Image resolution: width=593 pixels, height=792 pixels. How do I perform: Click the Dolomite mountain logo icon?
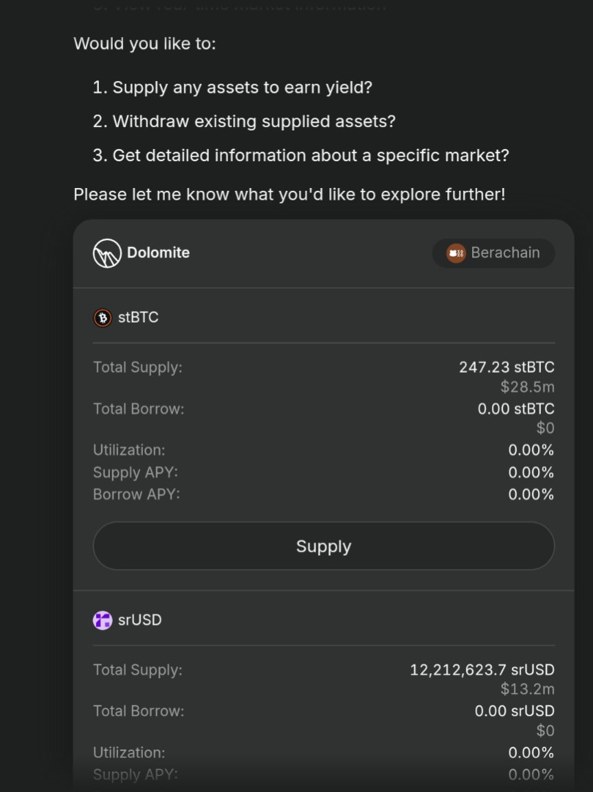107,253
